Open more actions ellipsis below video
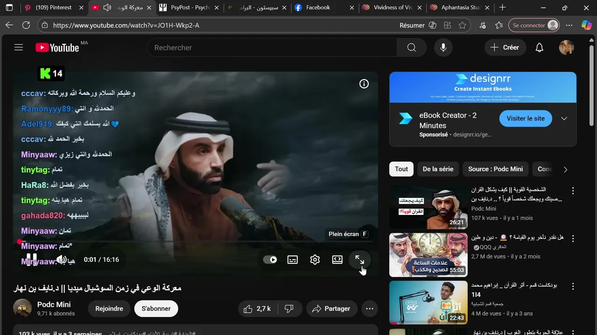 coord(369,308)
